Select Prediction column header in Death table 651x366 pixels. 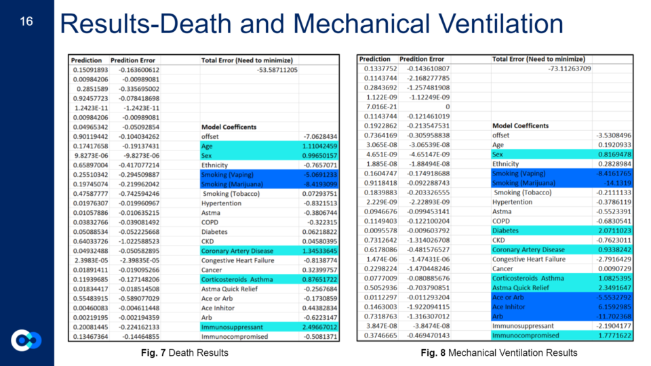[x=87, y=60]
